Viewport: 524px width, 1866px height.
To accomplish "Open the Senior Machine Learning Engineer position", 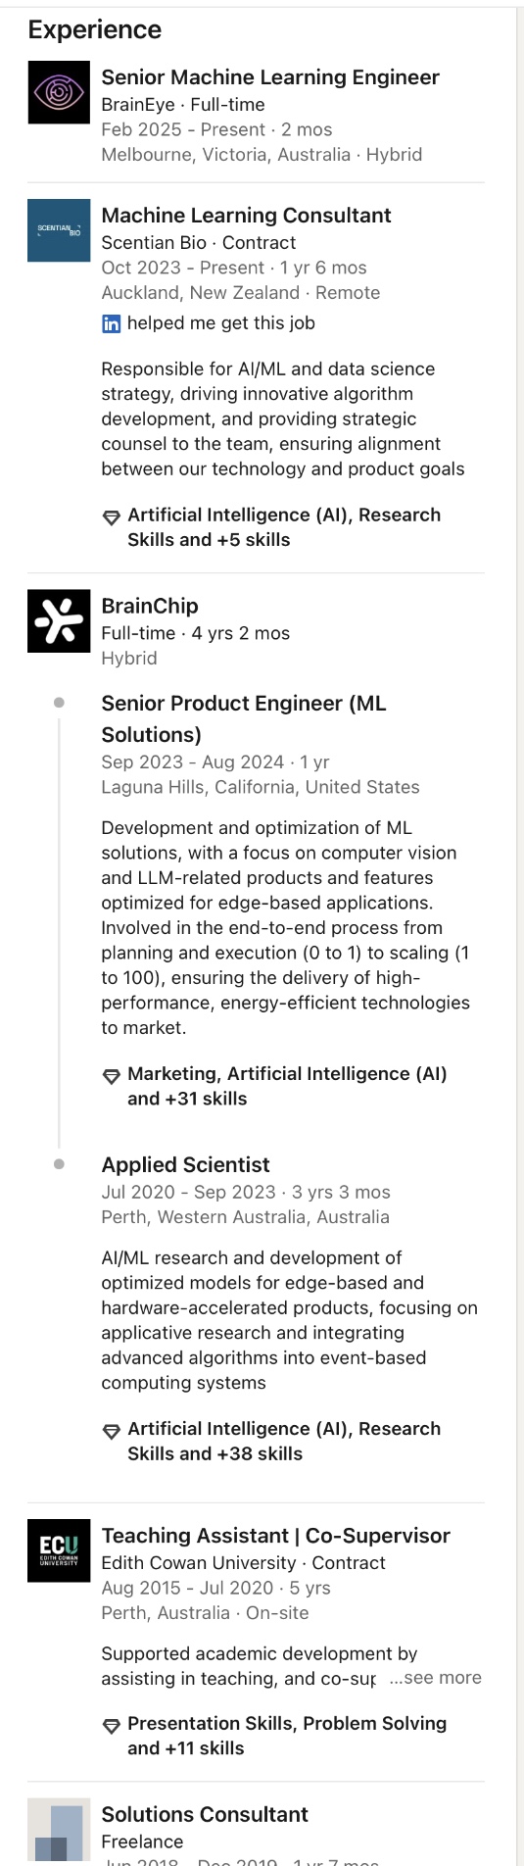I will (270, 77).
